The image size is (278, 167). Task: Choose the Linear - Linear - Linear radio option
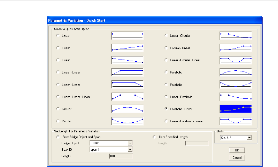[58, 97]
